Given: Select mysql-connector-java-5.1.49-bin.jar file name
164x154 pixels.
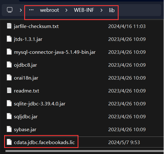Looking at the screenshot, I should 55,52.
